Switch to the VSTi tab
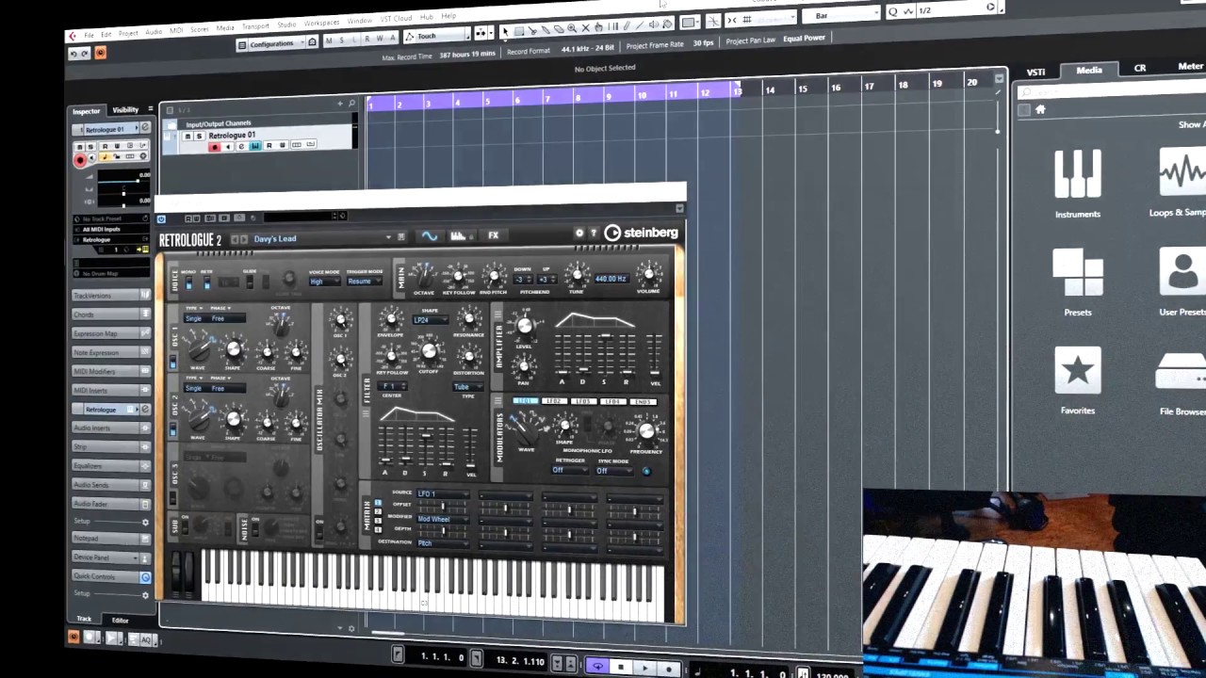Screen dimensions: 1206x678 [1035, 72]
